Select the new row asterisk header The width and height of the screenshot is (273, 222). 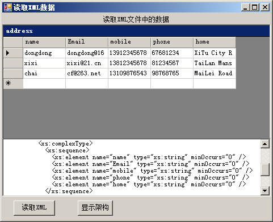click(x=13, y=83)
